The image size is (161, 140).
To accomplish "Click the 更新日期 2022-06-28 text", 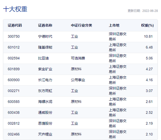I will [143, 11].
